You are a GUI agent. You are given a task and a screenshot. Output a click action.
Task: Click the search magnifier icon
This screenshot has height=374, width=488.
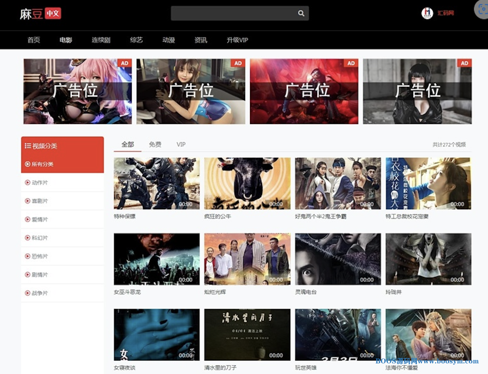click(x=301, y=13)
